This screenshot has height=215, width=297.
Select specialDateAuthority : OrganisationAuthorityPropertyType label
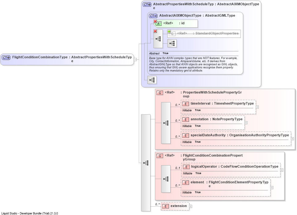tap(240, 135)
